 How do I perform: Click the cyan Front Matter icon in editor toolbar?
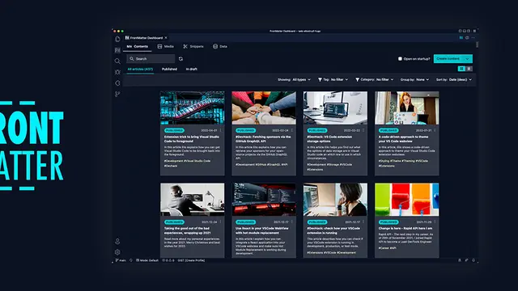click(x=461, y=38)
